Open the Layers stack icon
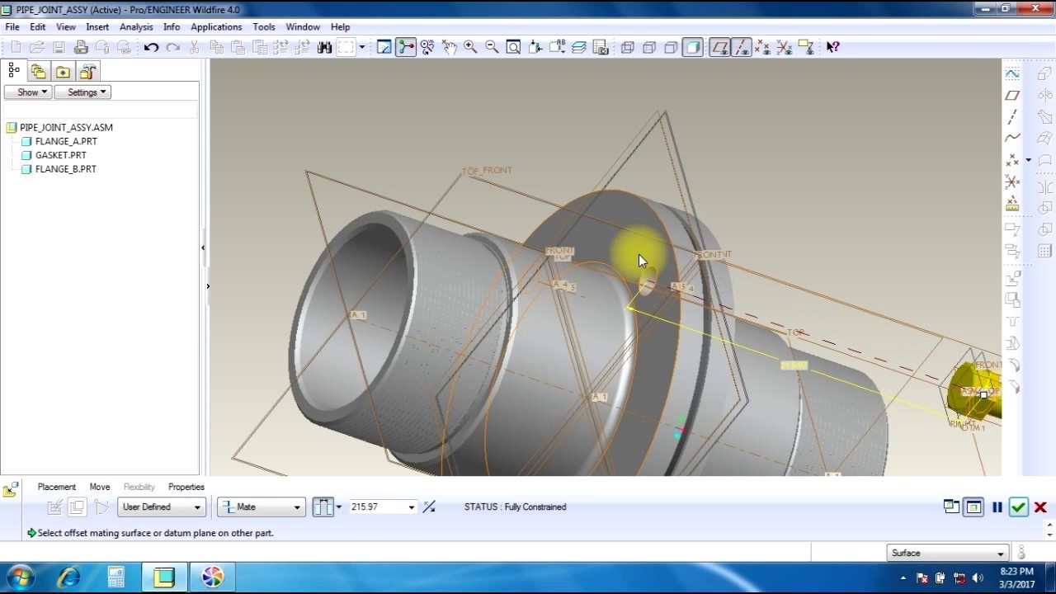Image resolution: width=1056 pixels, height=594 pixels. 578,47
